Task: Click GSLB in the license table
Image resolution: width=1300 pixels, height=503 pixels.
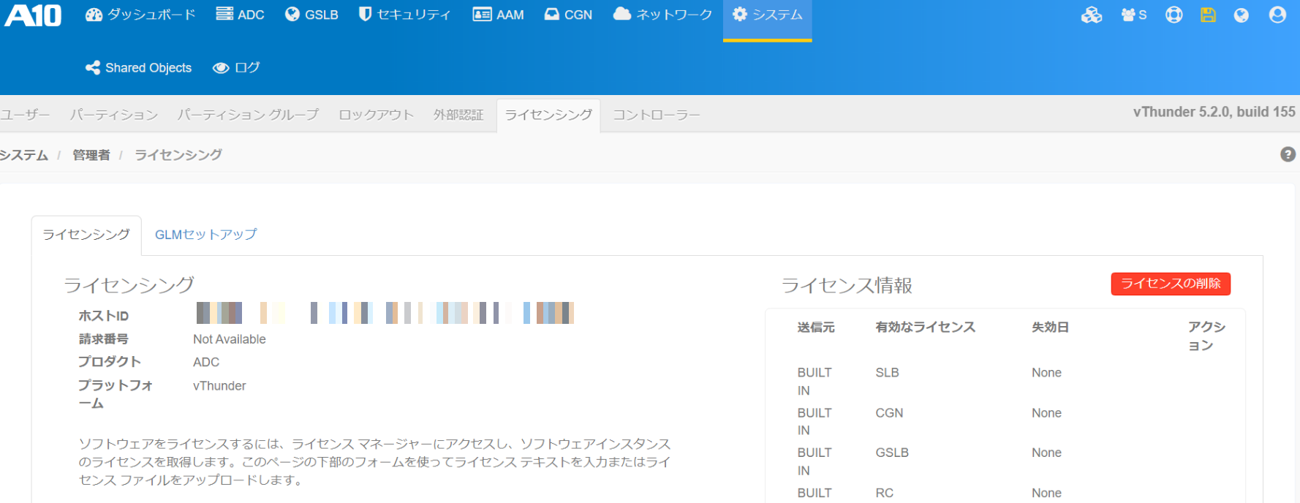Action: coord(892,453)
